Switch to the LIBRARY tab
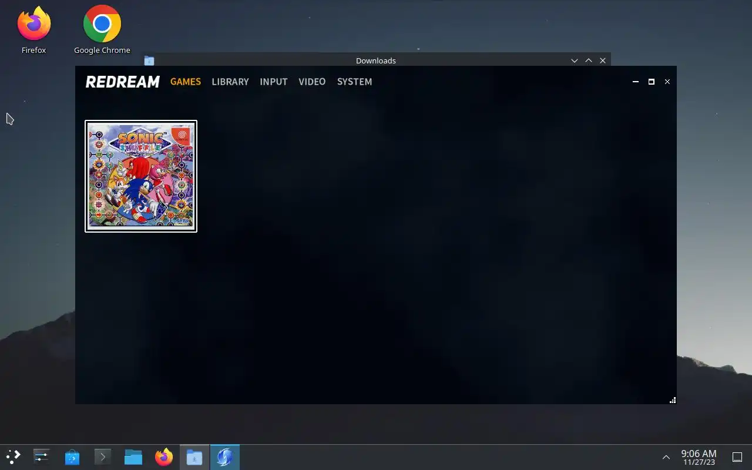The image size is (752, 470). (x=230, y=82)
